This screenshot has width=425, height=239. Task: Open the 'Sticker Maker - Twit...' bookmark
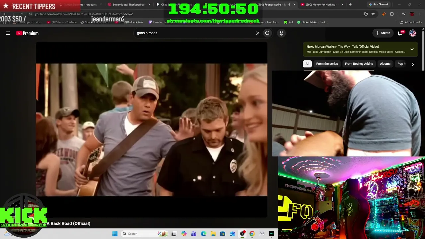[312, 22]
